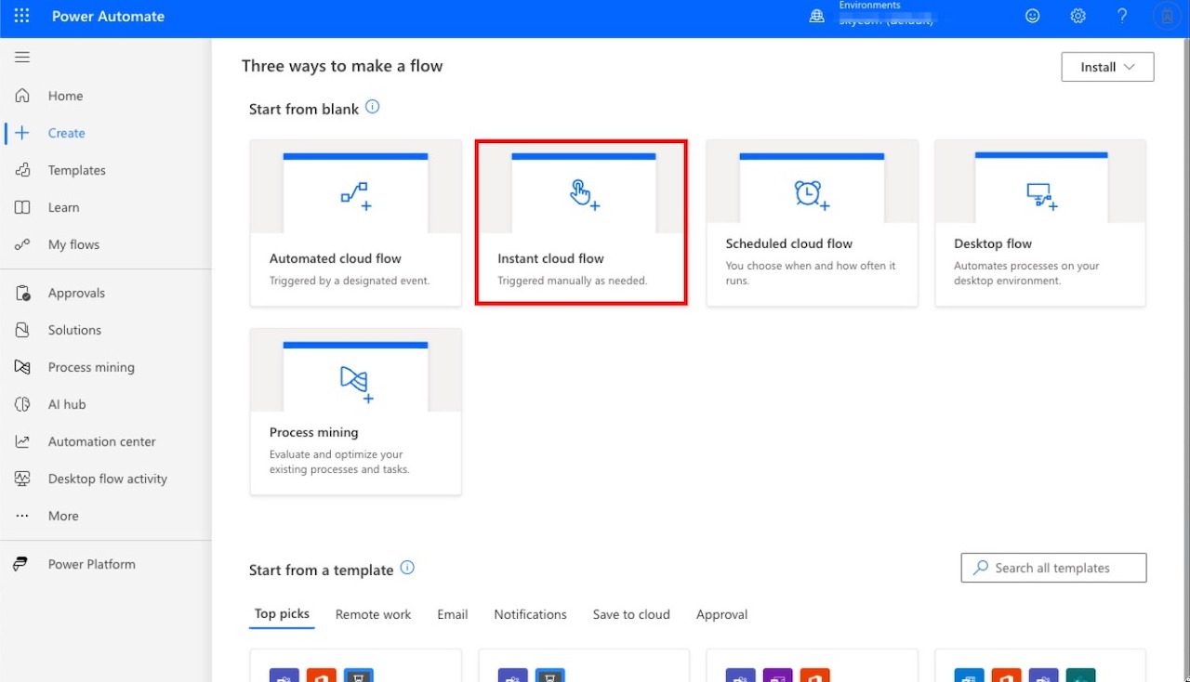The height and width of the screenshot is (682, 1190).
Task: Create an Instant cloud flow
Action: pyautogui.click(x=581, y=223)
